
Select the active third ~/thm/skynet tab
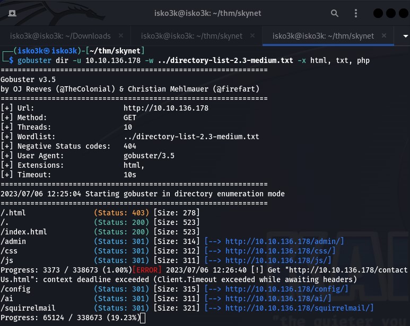[x=322, y=36]
